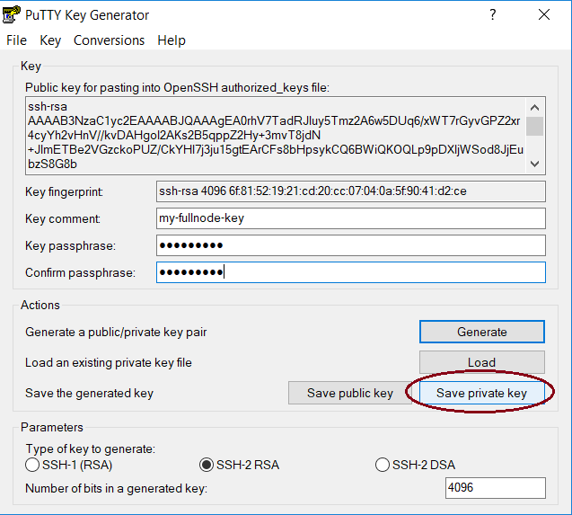This screenshot has height=515, width=572.
Task: Click 'Save the generated key' text
Action: pyautogui.click(x=90, y=394)
